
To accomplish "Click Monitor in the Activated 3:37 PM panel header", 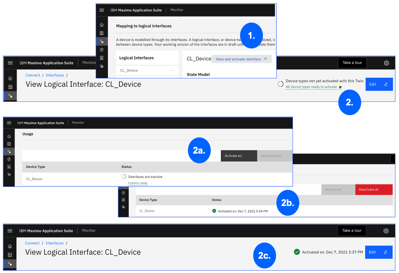I will (89, 231).
